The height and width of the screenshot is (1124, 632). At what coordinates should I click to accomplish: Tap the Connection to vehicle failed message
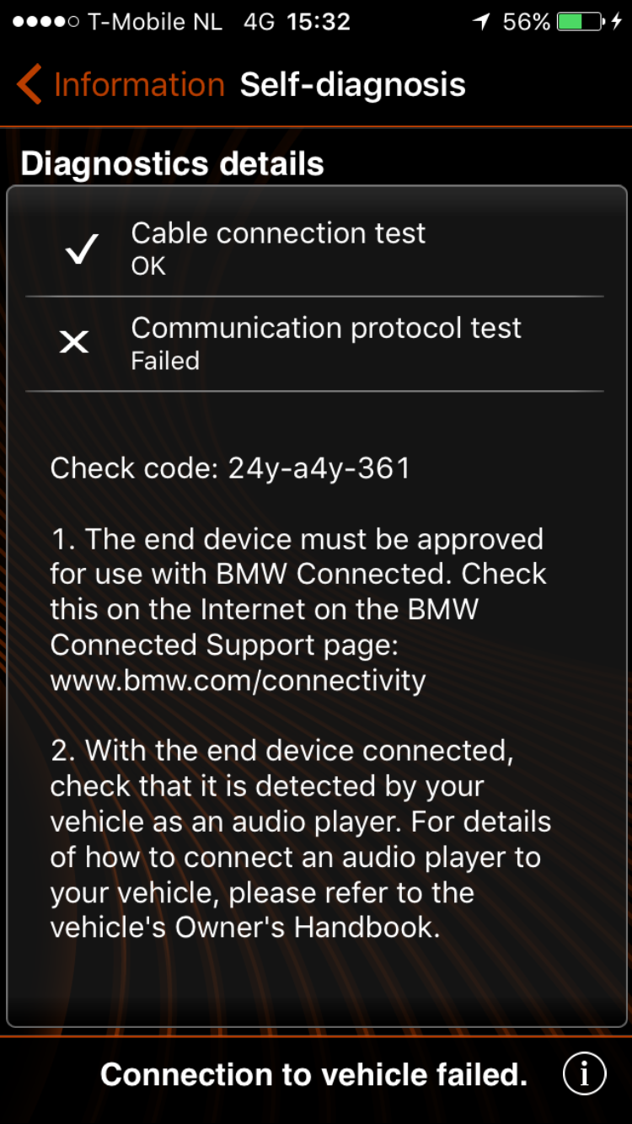point(313,1074)
